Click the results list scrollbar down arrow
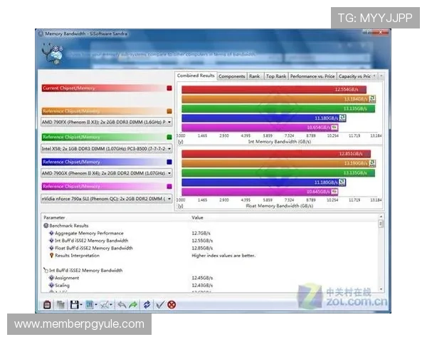 pyautogui.click(x=381, y=289)
